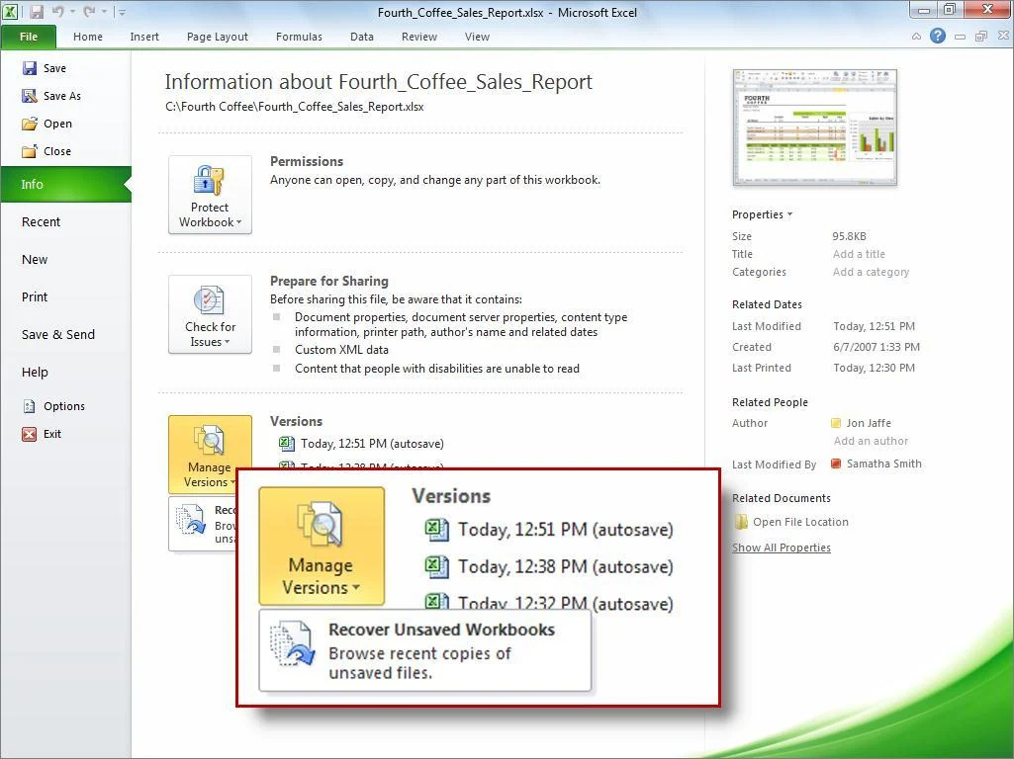
Task: Click the Add a title field
Action: (x=859, y=255)
